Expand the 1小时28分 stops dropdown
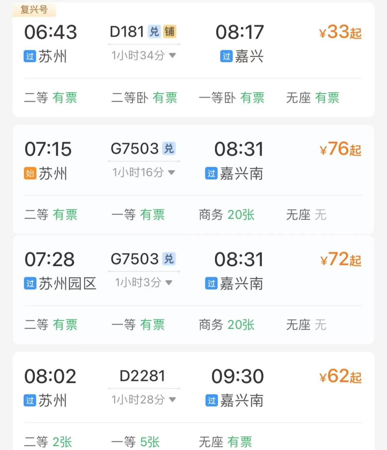 [x=172, y=399]
